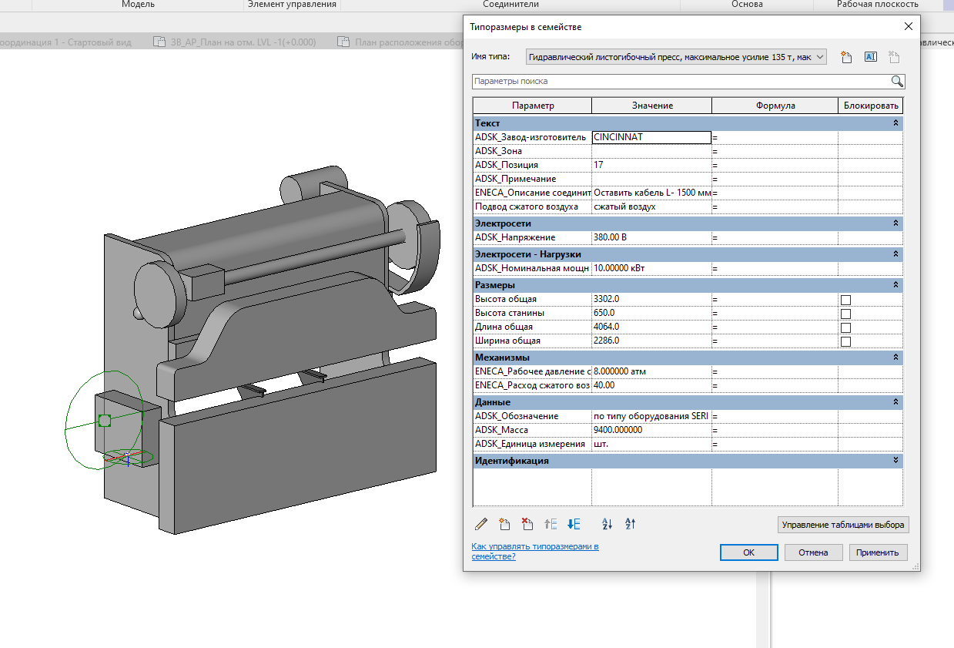The width and height of the screenshot is (954, 648).
Task: Select the green connector on the press model
Action: (x=105, y=420)
